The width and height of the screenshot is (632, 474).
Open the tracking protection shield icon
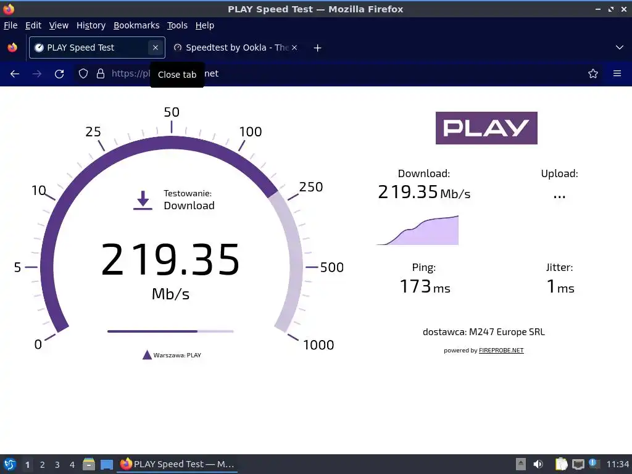(x=83, y=73)
